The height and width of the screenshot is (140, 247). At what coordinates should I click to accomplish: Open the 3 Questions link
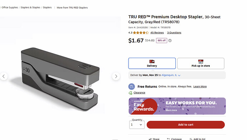click(174, 33)
